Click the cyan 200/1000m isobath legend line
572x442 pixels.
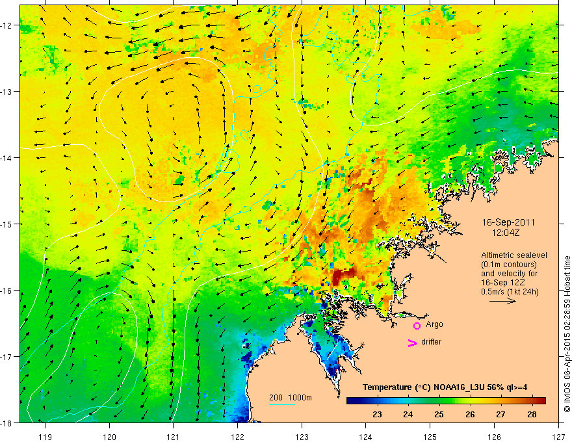(x=282, y=404)
